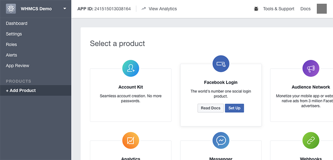This screenshot has width=333, height=160.
Task: Click 'Seamless account creation' description text
Action: [x=131, y=98]
